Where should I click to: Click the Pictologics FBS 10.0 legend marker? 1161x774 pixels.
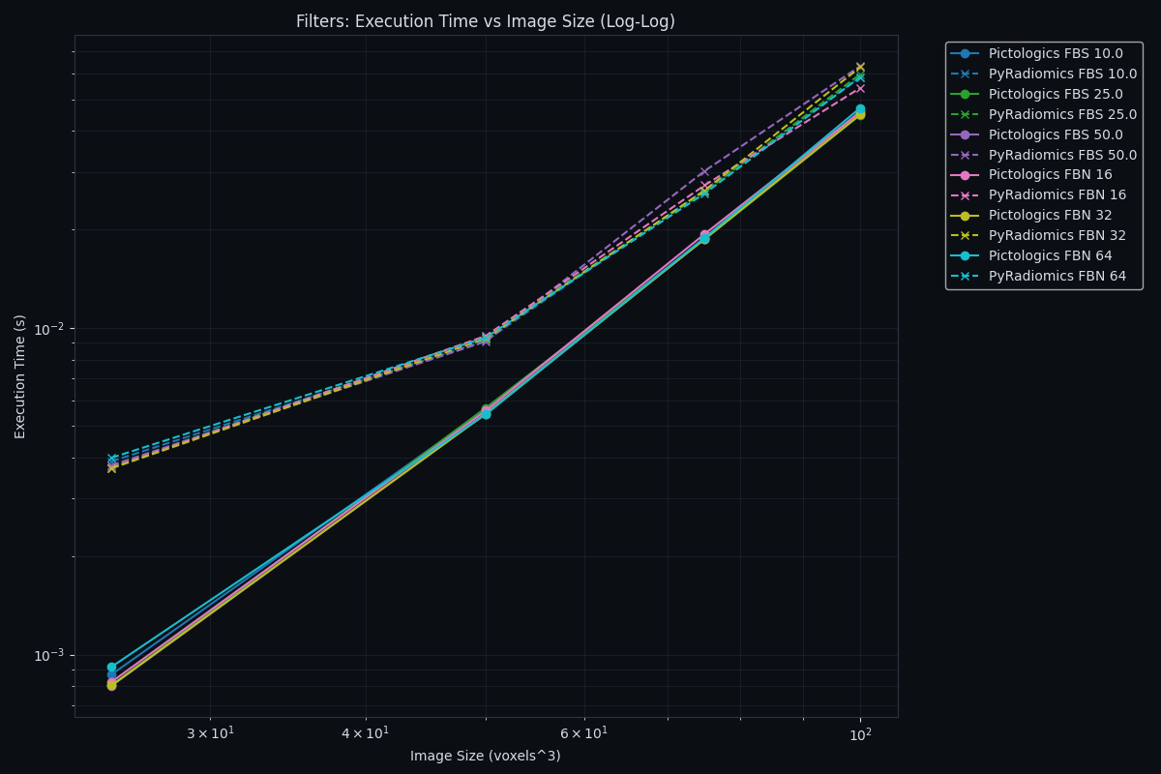click(965, 54)
